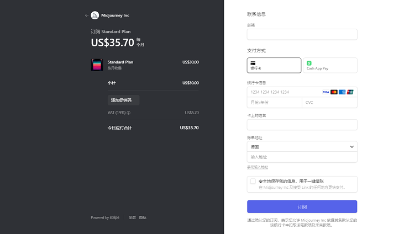This screenshot has height=234, width=420.
Task: Focus the CVC input field
Action: point(330,103)
